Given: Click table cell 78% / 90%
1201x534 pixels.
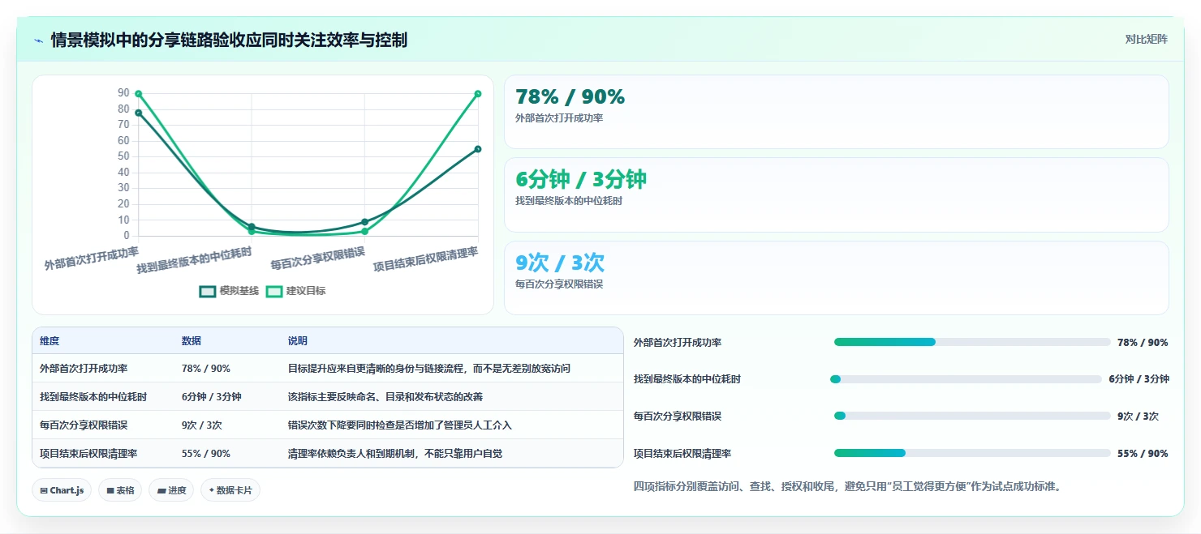Looking at the screenshot, I should [206, 369].
